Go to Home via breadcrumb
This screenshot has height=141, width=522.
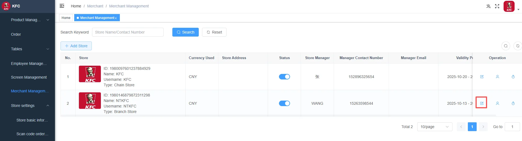click(x=76, y=6)
